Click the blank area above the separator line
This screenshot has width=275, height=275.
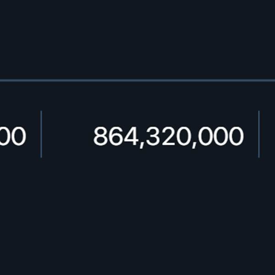[137, 39]
